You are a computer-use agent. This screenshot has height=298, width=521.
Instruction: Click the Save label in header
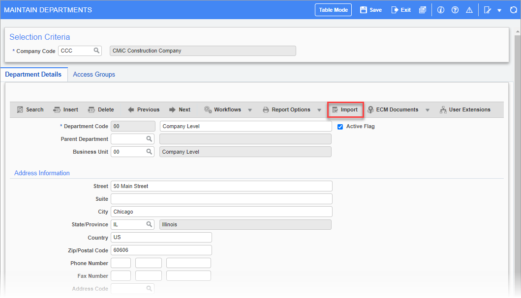point(376,10)
